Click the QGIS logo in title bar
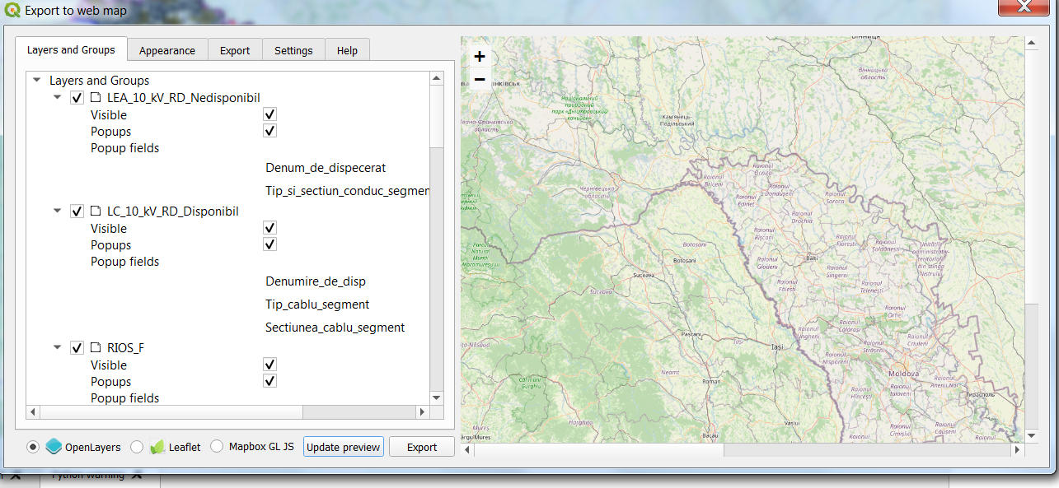This screenshot has height=488, width=1059. click(x=12, y=11)
